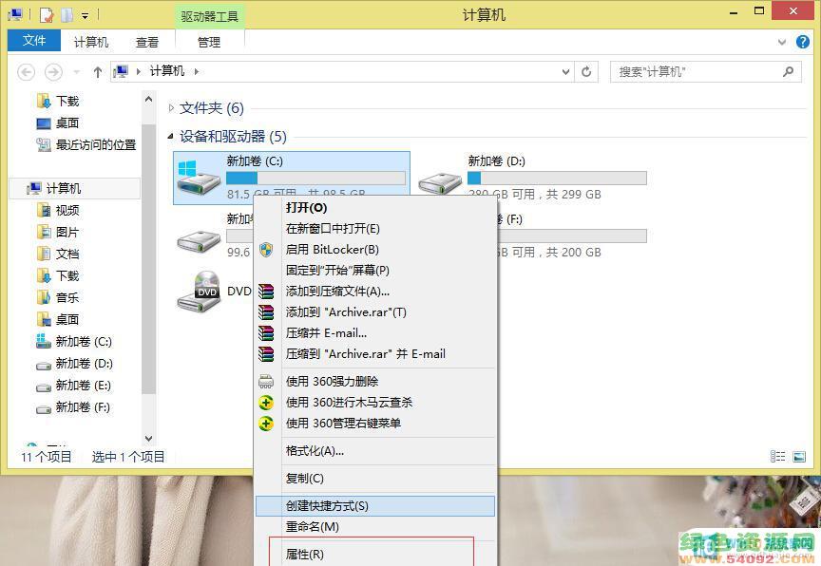
Task: Choose 打开(O) from context menu
Action: click(x=375, y=208)
